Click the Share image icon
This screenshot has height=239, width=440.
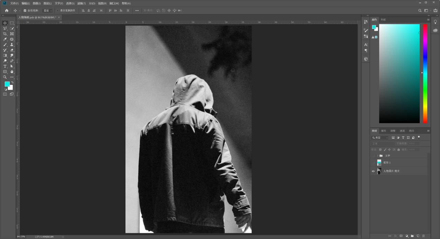tap(436, 11)
